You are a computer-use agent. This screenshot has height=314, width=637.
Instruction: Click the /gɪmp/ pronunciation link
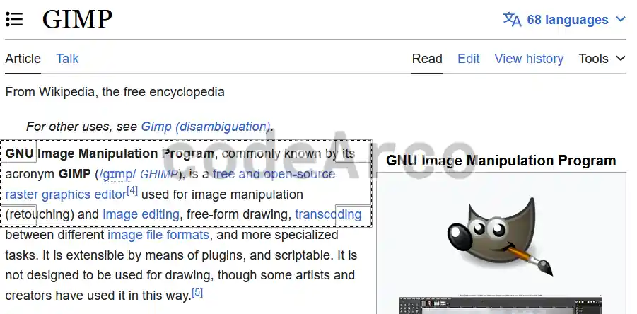(118, 174)
